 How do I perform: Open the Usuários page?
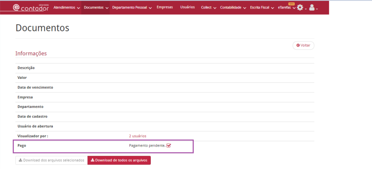tap(187, 7)
